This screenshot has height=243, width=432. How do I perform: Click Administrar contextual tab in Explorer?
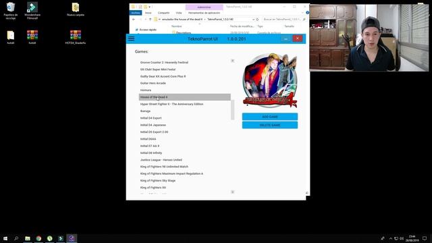coord(204,7)
